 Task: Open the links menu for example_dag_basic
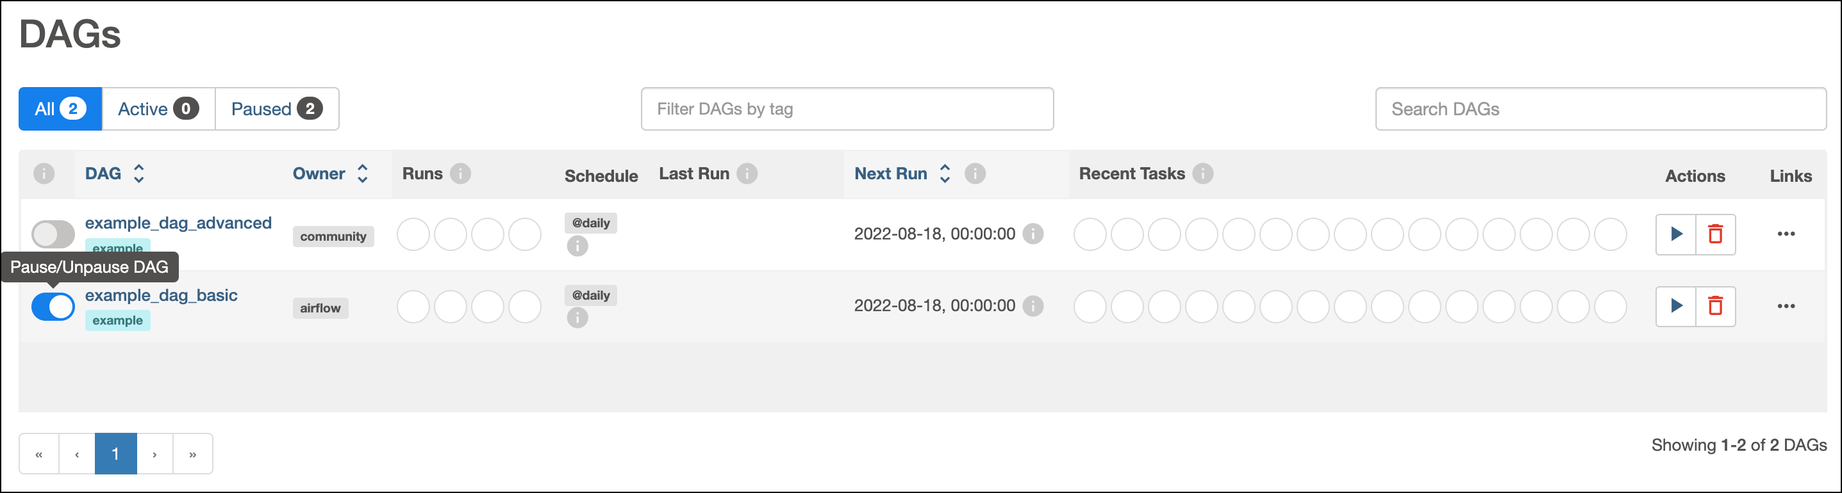coord(1786,306)
